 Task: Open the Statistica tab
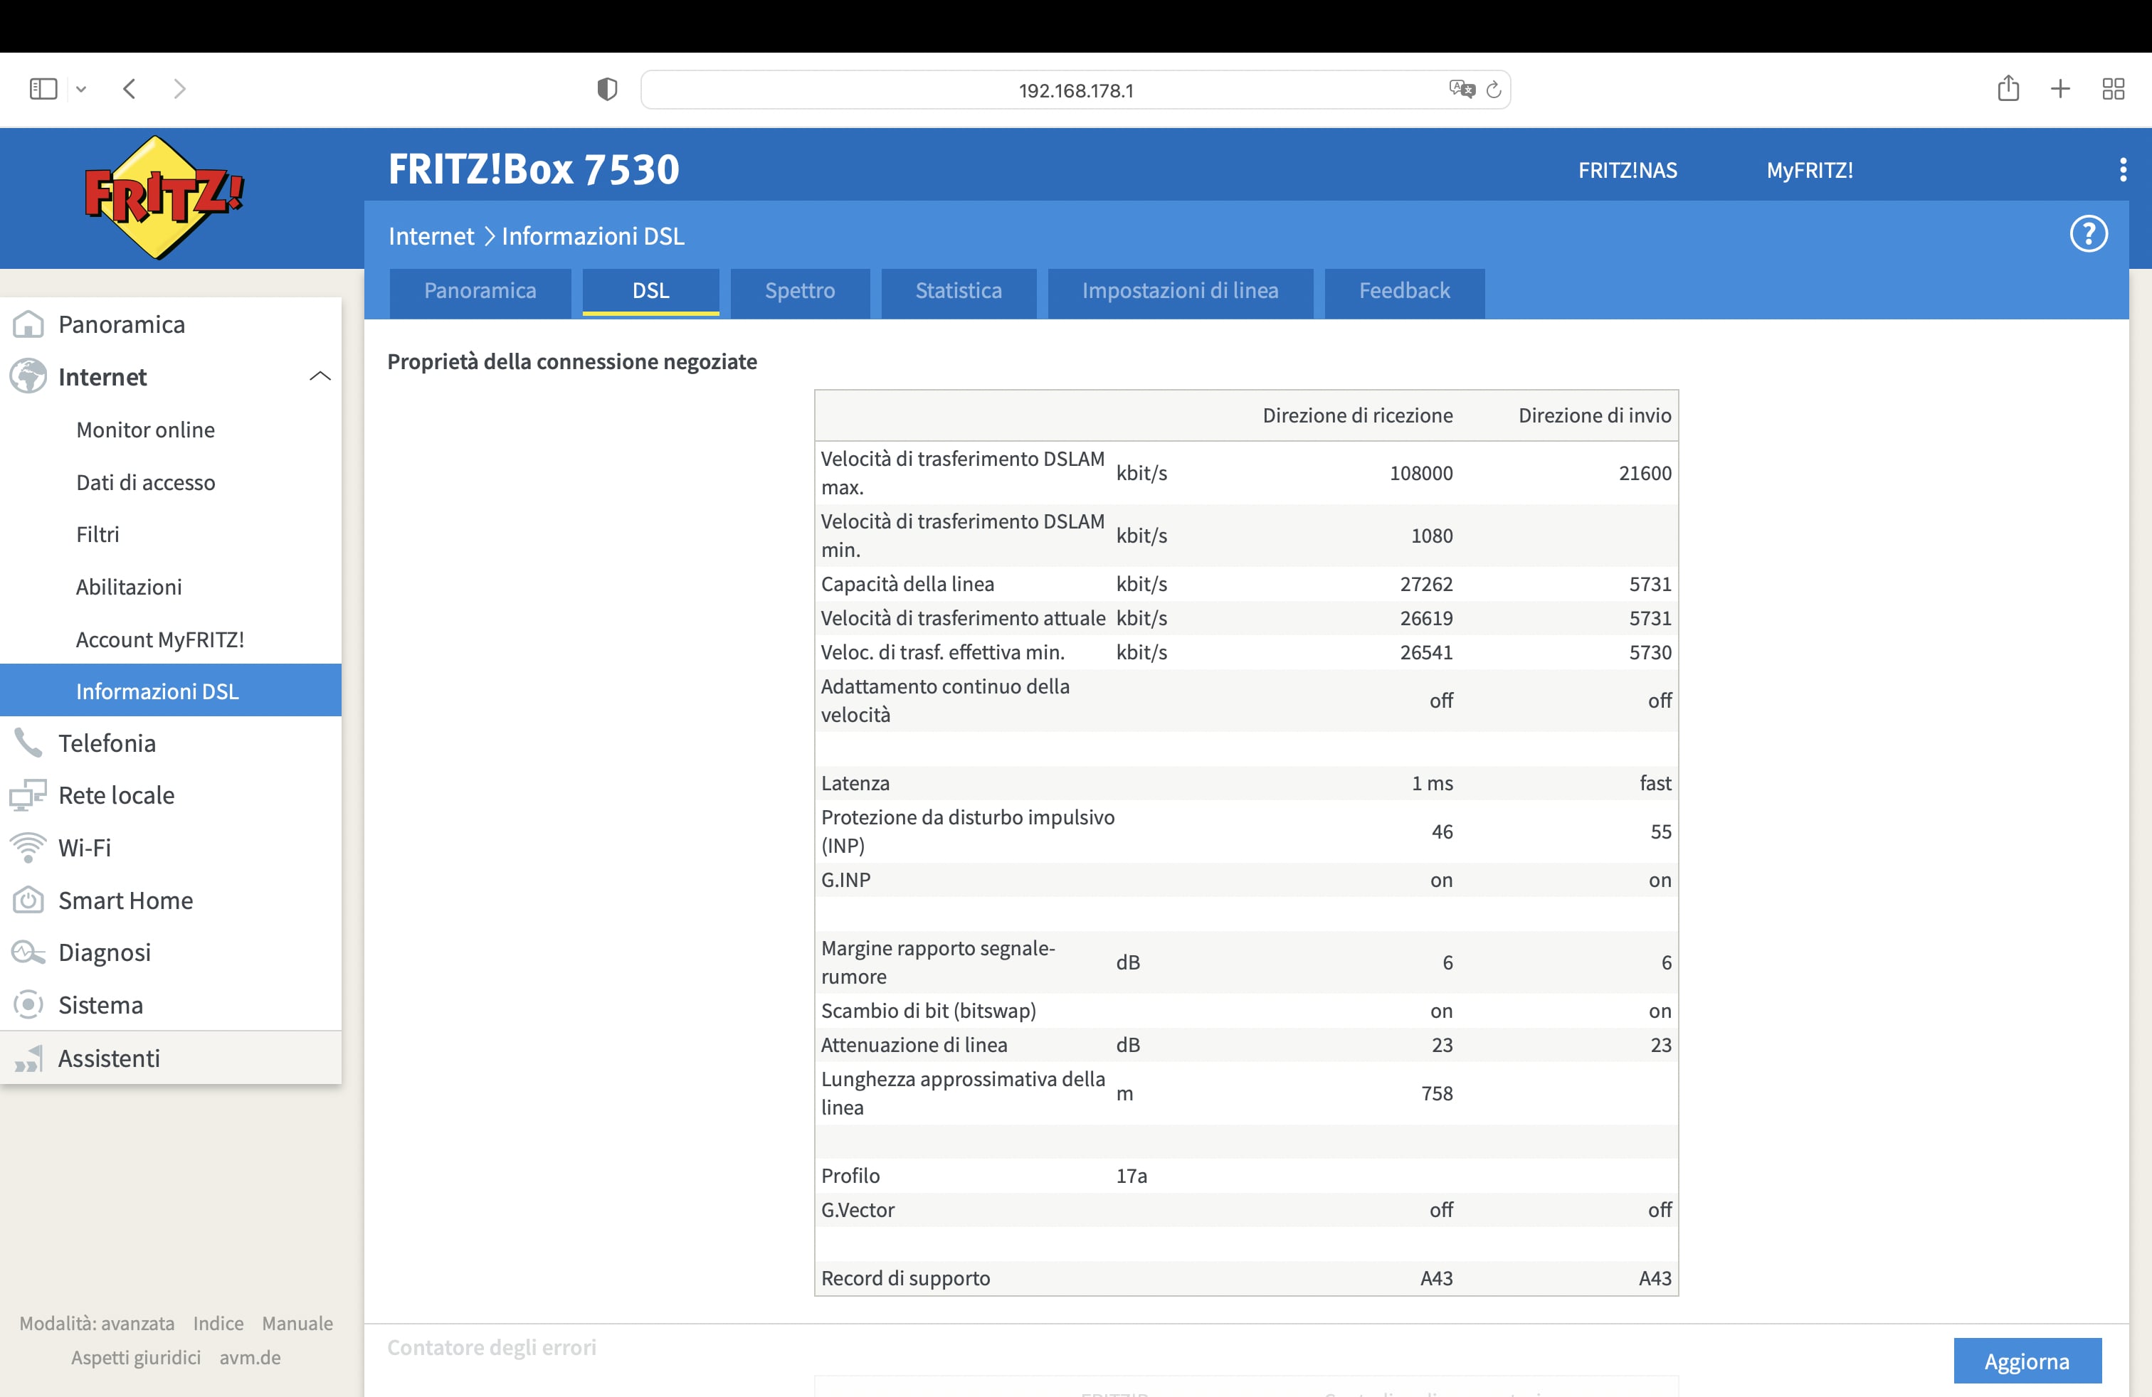pyautogui.click(x=958, y=291)
